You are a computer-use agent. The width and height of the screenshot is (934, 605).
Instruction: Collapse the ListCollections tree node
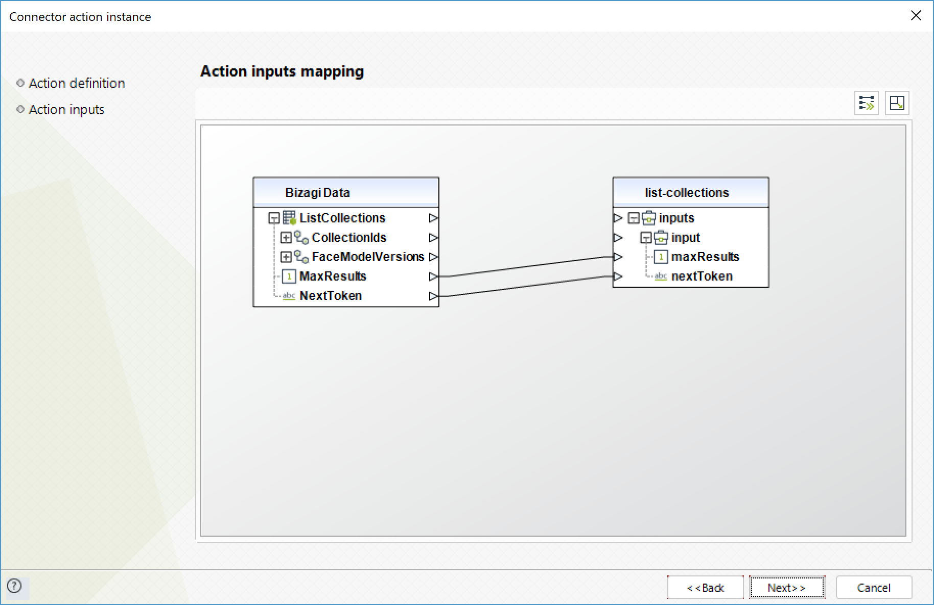(x=274, y=218)
